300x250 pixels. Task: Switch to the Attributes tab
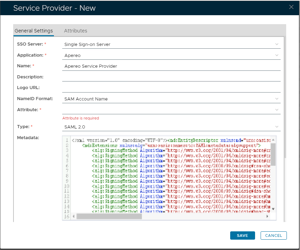coord(75,31)
